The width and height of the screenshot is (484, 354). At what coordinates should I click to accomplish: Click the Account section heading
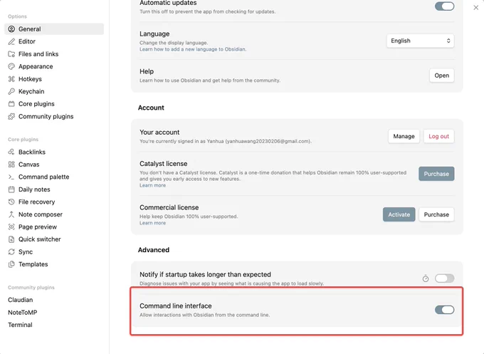tap(151, 108)
